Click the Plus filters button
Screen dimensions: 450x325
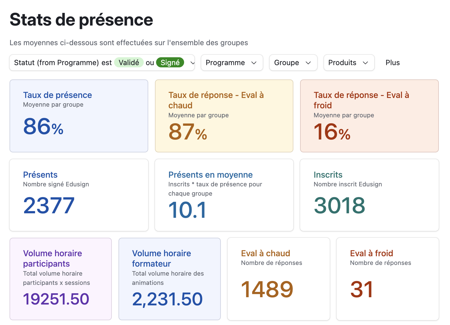tap(393, 63)
